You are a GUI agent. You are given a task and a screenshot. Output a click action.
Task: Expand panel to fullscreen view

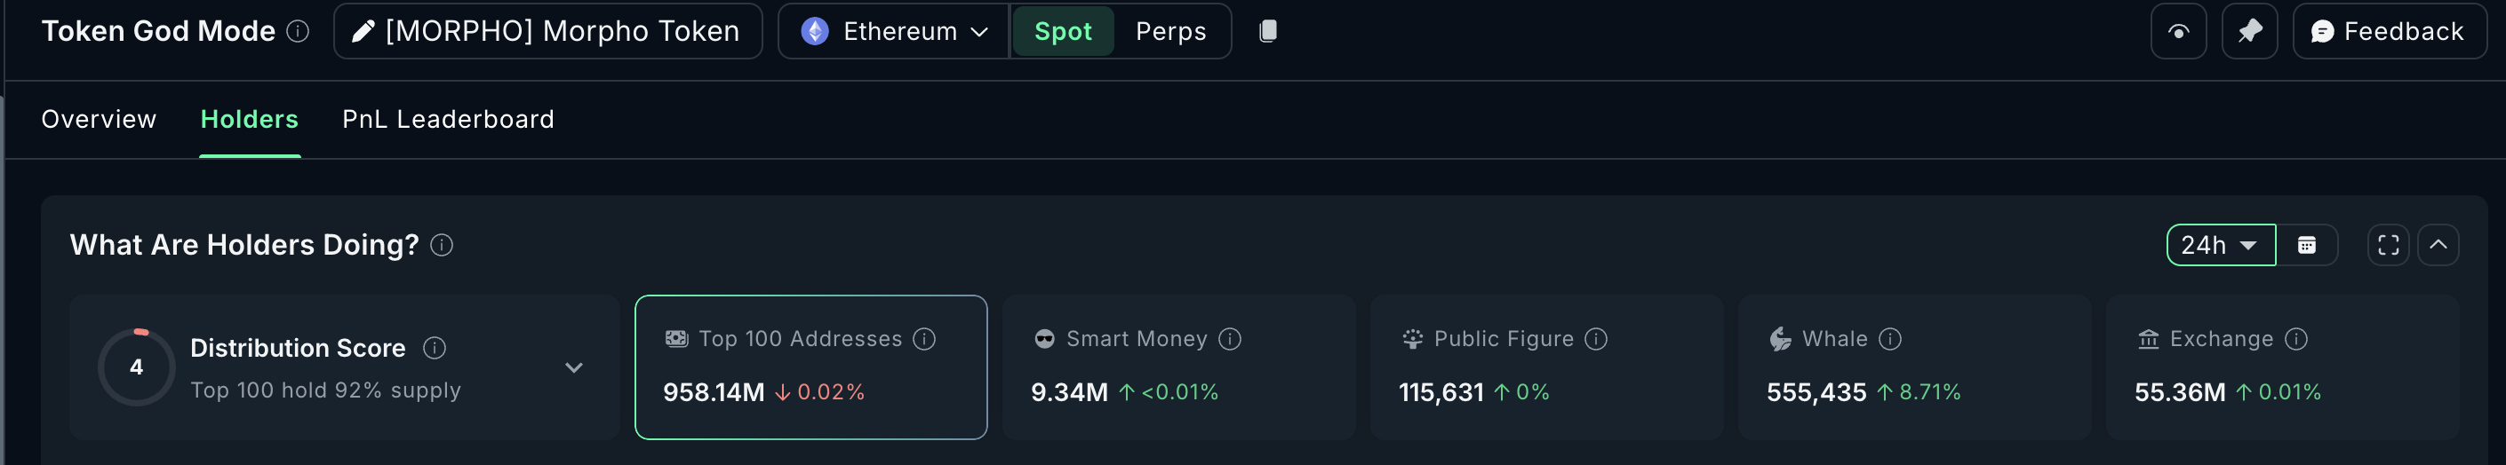point(2389,245)
